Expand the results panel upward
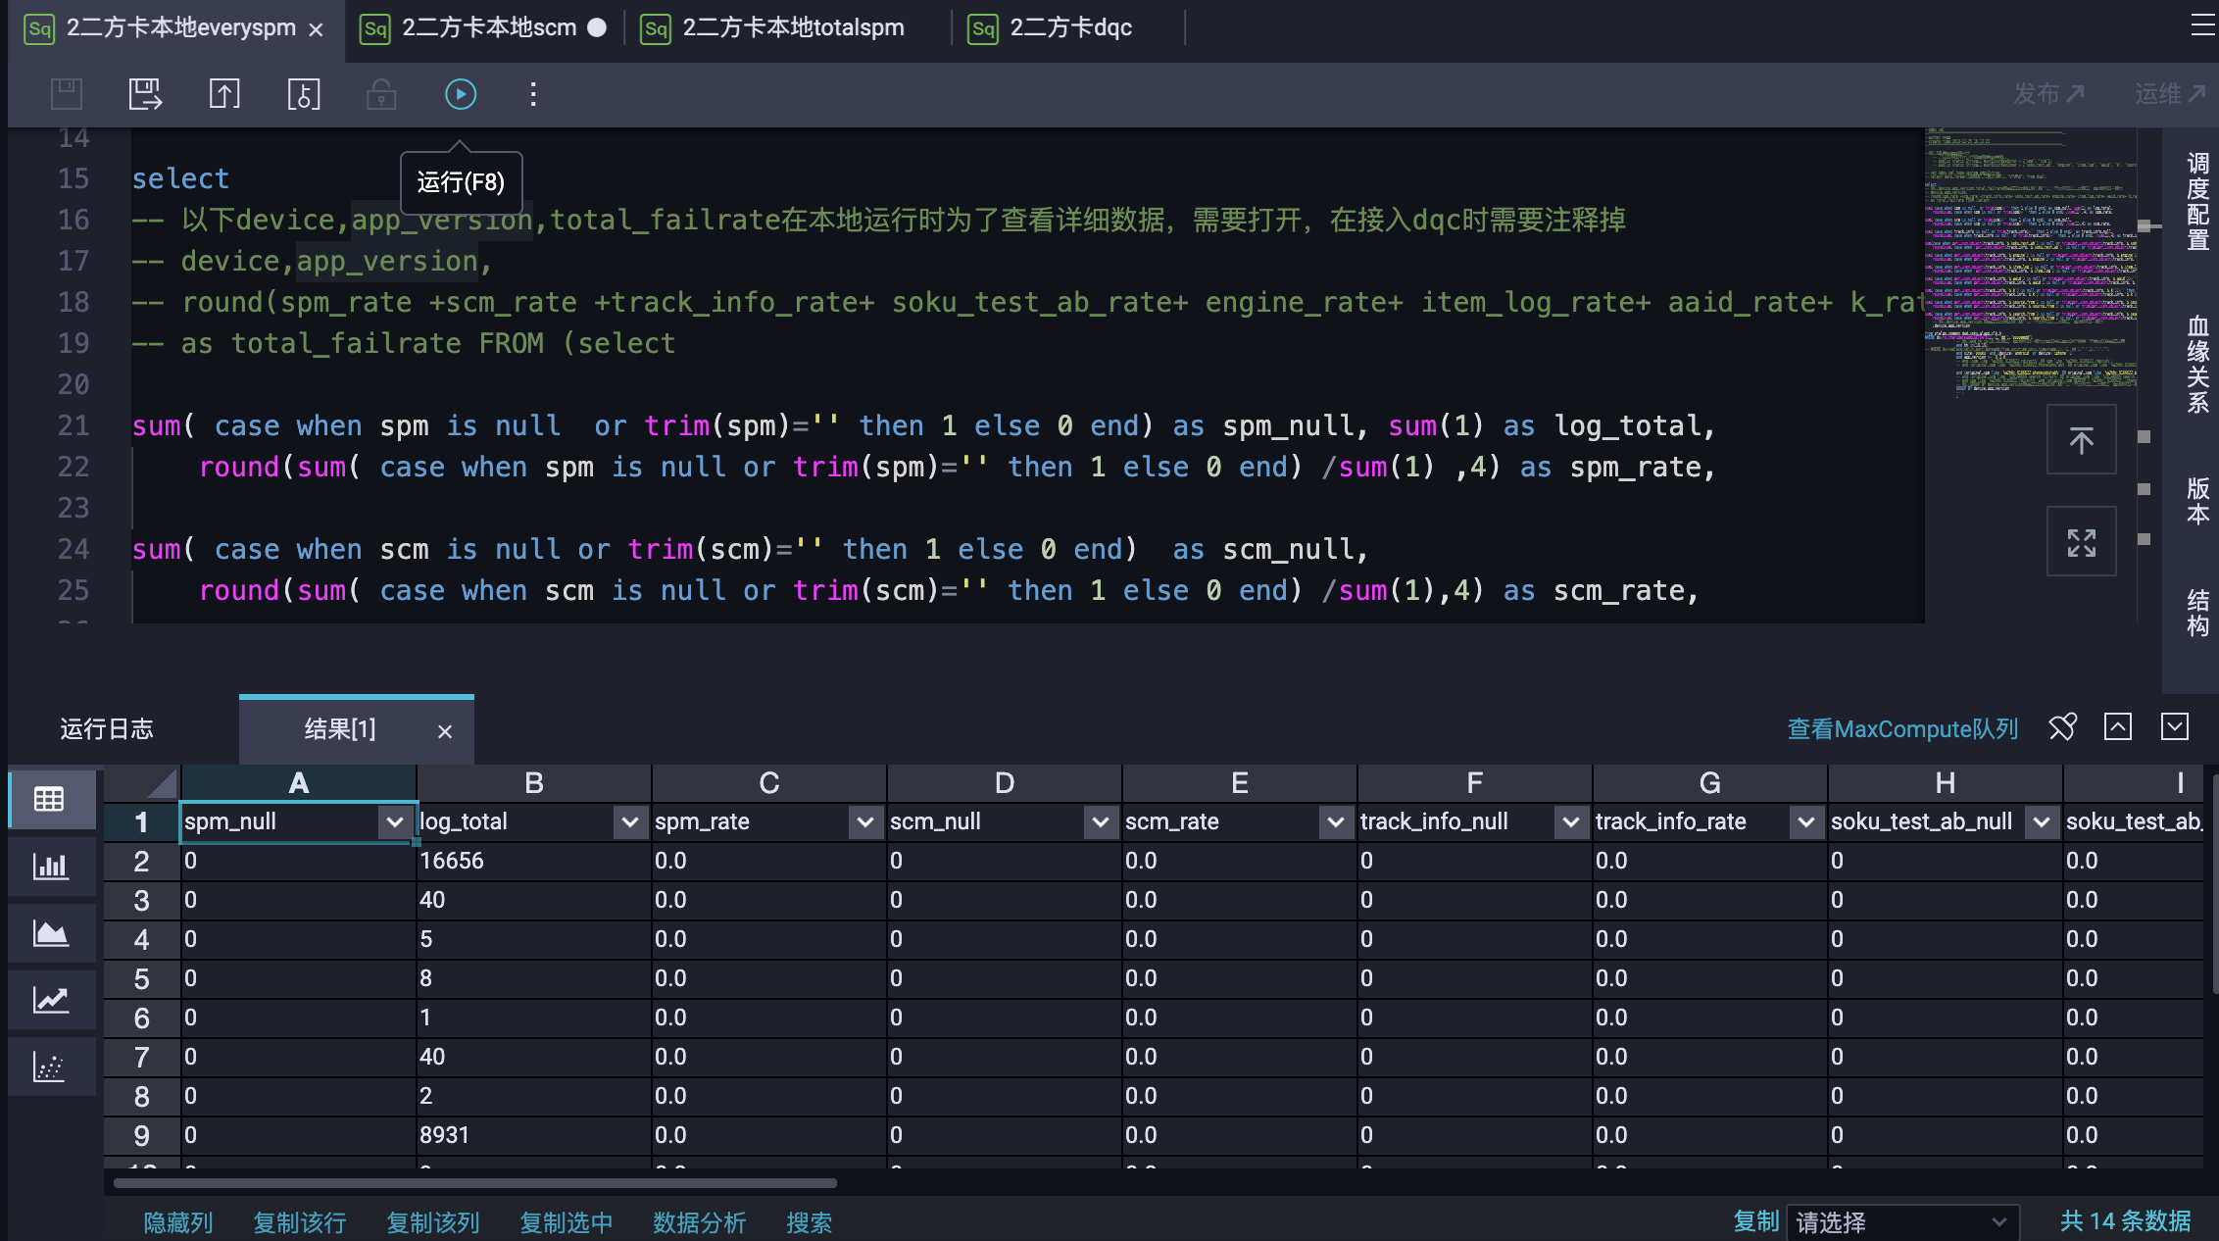The width and height of the screenshot is (2219, 1241). (2118, 727)
